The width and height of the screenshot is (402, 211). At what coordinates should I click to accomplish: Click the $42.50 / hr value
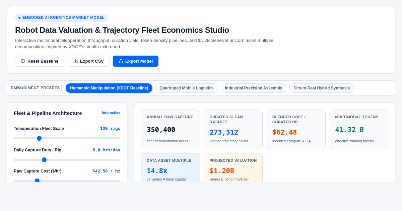coord(107,171)
